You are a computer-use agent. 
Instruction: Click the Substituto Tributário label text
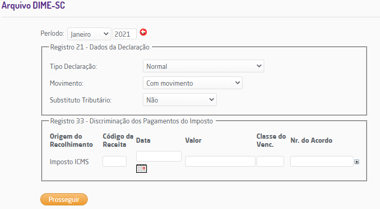pyautogui.click(x=80, y=100)
